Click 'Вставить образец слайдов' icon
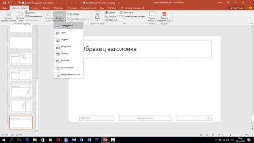 point(8,16)
